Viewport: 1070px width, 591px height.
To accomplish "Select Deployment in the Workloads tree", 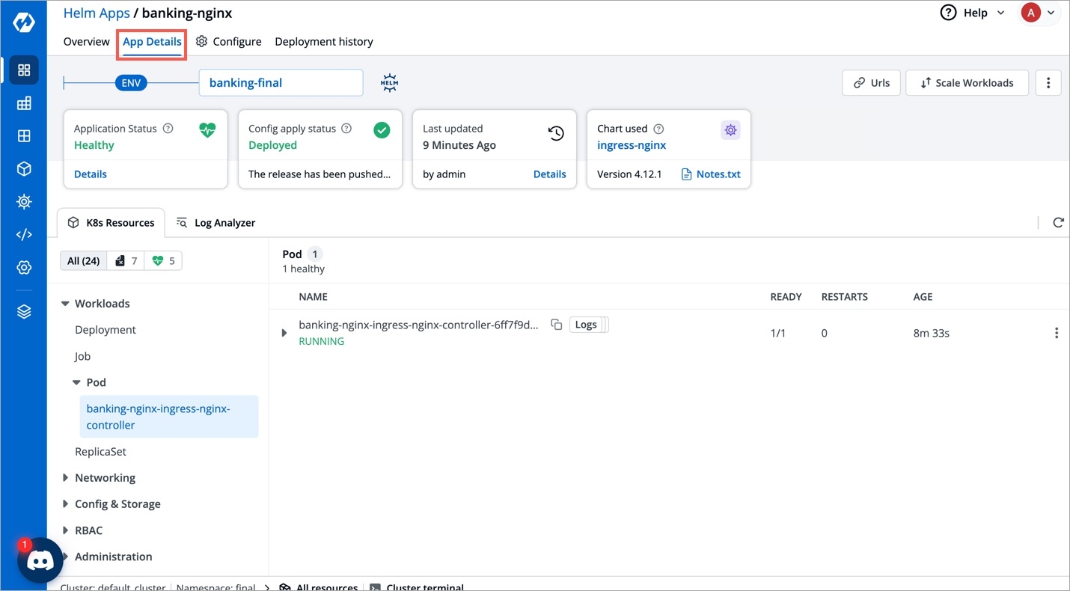I will pyautogui.click(x=106, y=330).
